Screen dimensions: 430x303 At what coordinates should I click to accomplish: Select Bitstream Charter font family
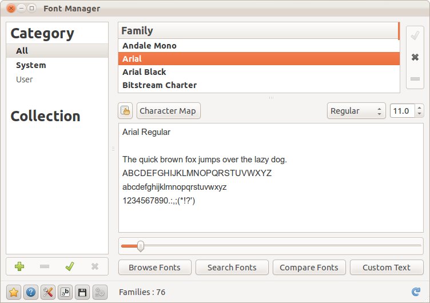click(259, 85)
